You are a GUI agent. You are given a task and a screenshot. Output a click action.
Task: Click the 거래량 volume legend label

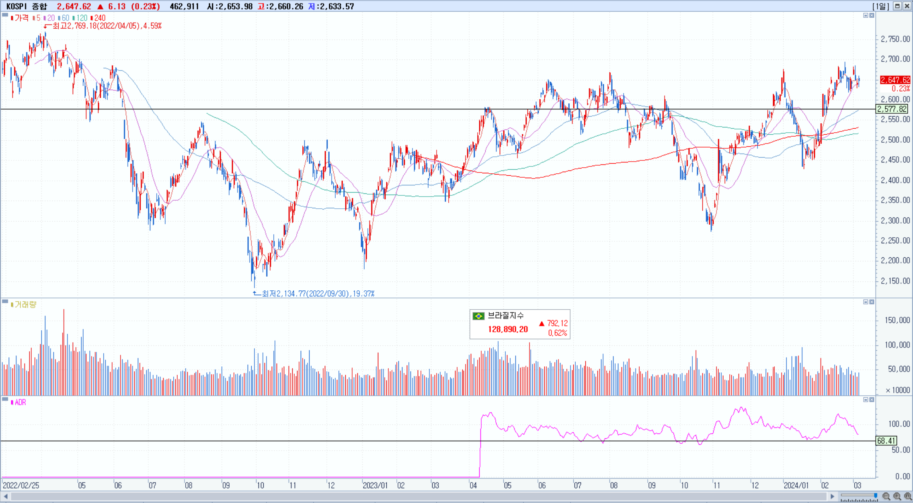pos(25,305)
